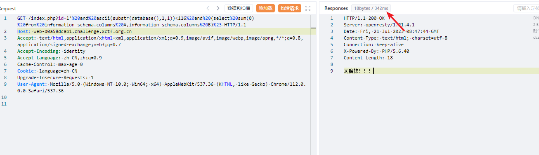Viewport: 539px width, 155px height.
Task: Click the Cookie: language=zh-CN line
Action: tap(47, 71)
